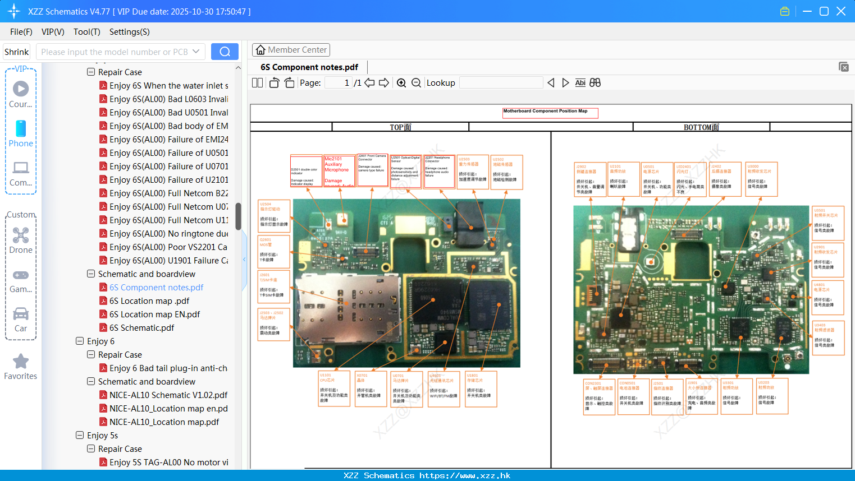Toggle the two-page view icon
The width and height of the screenshot is (855, 481).
(257, 82)
